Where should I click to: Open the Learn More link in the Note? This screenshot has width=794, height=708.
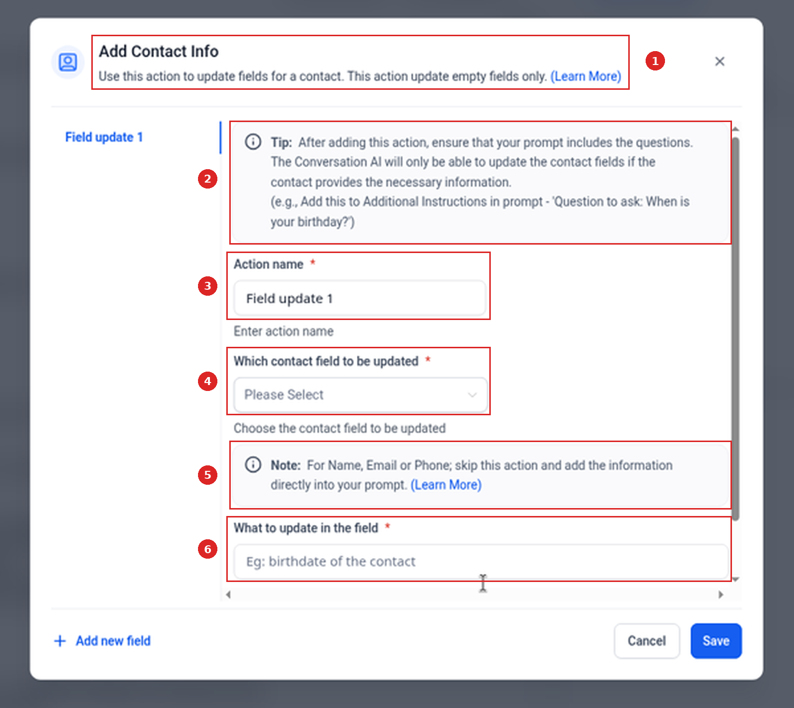[446, 485]
